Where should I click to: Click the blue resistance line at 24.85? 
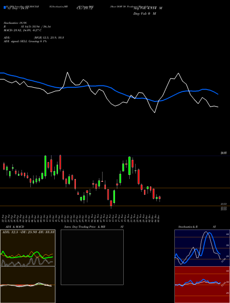pos(115,156)
